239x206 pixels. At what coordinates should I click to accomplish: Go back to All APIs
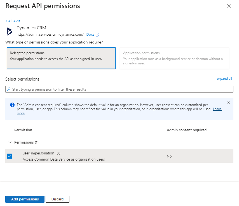[x=13, y=21]
